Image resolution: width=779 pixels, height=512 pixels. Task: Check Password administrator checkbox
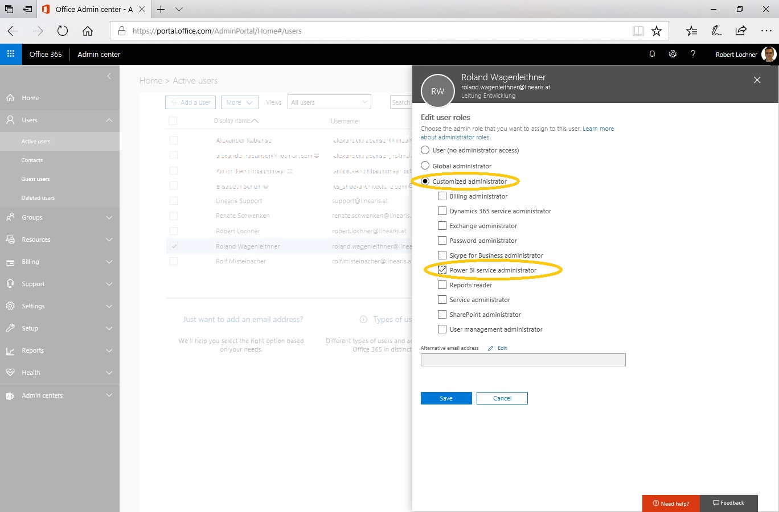coord(442,241)
